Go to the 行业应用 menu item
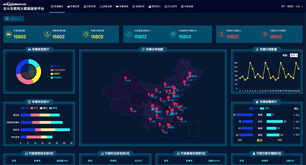Image resolution: width=306 pixels, height=165 pixels. point(171,7)
